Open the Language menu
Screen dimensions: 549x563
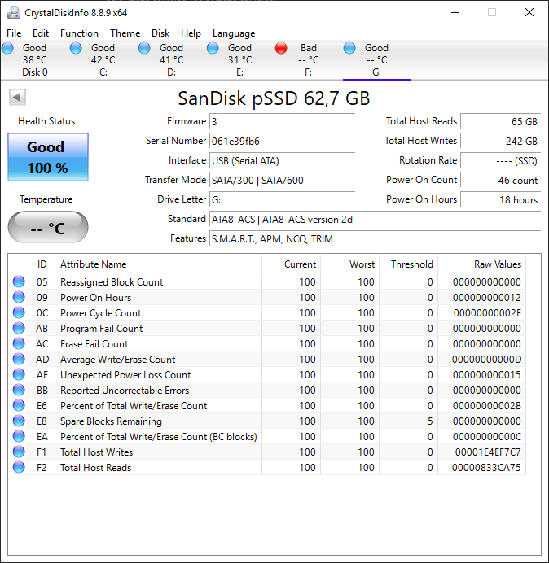234,33
